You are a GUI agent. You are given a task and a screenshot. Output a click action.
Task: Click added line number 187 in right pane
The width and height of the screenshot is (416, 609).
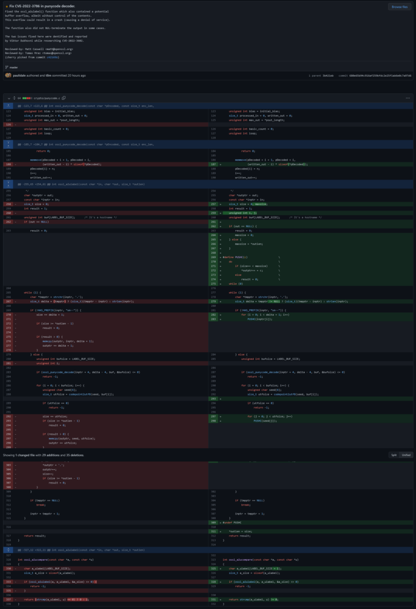[213, 164]
